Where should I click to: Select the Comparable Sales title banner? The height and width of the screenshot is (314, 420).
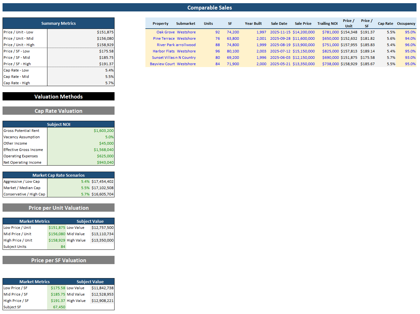click(x=210, y=7)
